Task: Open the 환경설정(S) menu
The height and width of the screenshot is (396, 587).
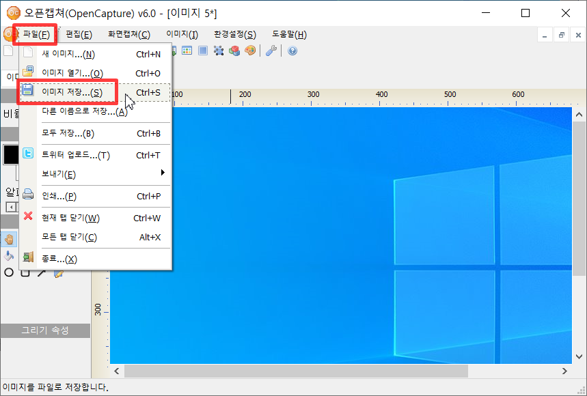Action: [x=235, y=35]
